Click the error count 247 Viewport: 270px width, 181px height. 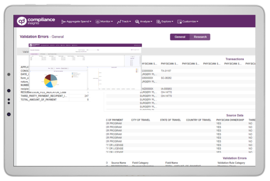pos(86,96)
